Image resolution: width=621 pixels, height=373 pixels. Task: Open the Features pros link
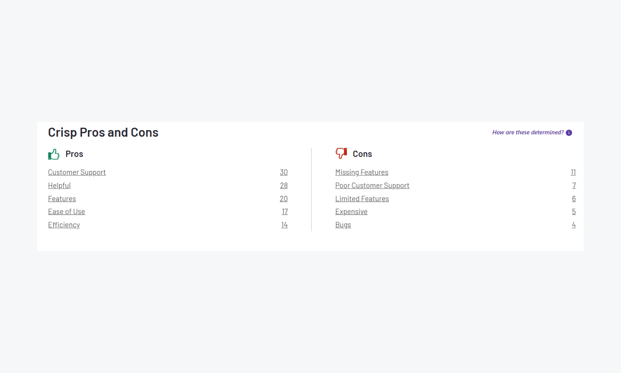(x=62, y=198)
